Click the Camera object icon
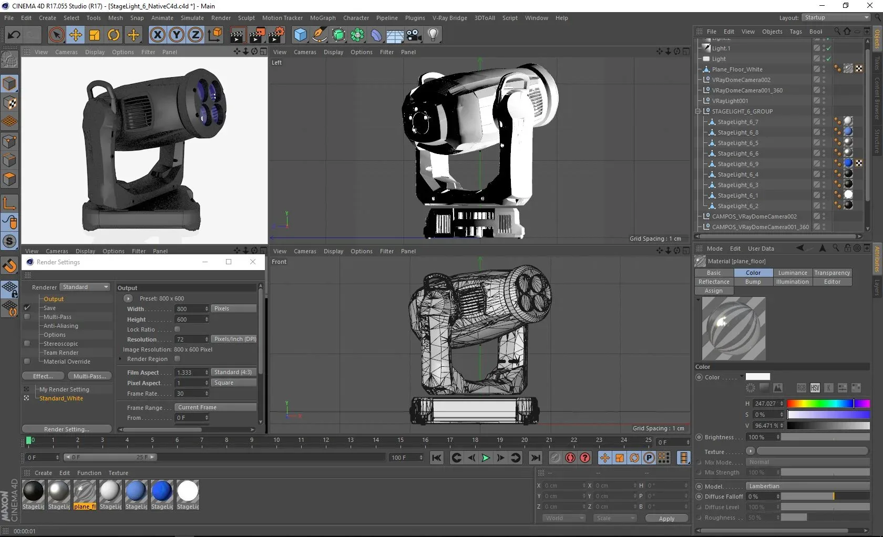Image resolution: width=883 pixels, height=537 pixels. coord(414,35)
